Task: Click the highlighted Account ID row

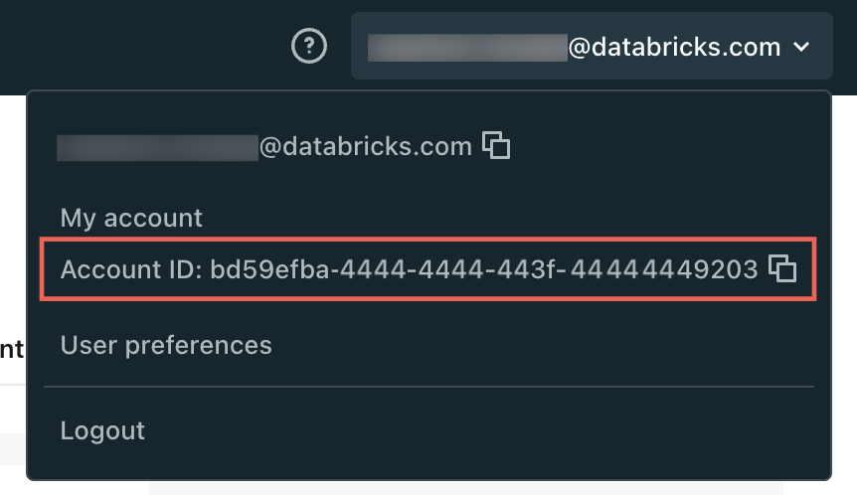Action: [x=428, y=268]
